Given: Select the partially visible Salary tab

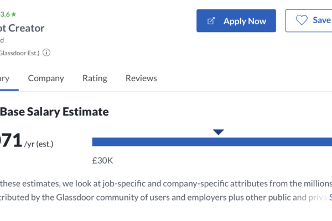Looking at the screenshot, I should click(x=4, y=78).
